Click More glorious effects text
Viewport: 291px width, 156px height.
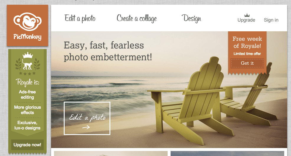coord(27,110)
